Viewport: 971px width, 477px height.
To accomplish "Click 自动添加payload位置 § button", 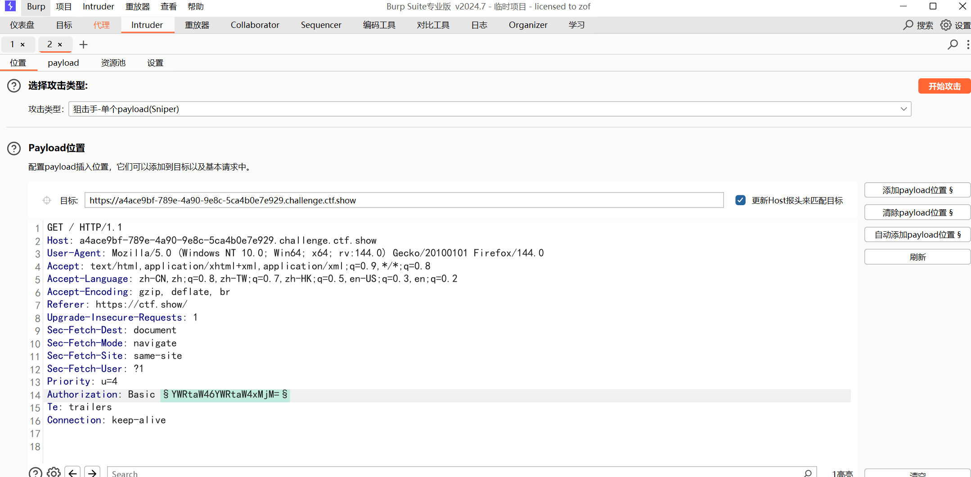I will pyautogui.click(x=917, y=234).
